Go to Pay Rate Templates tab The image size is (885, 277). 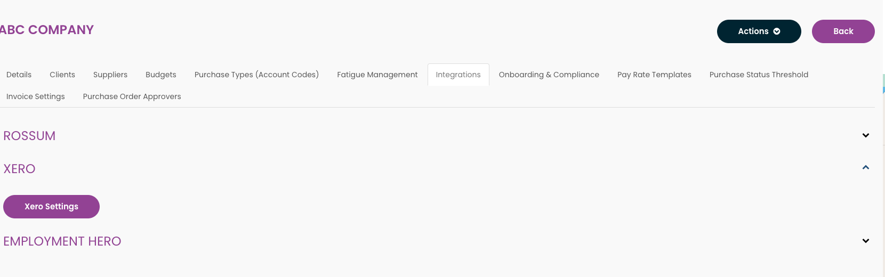pyautogui.click(x=654, y=75)
